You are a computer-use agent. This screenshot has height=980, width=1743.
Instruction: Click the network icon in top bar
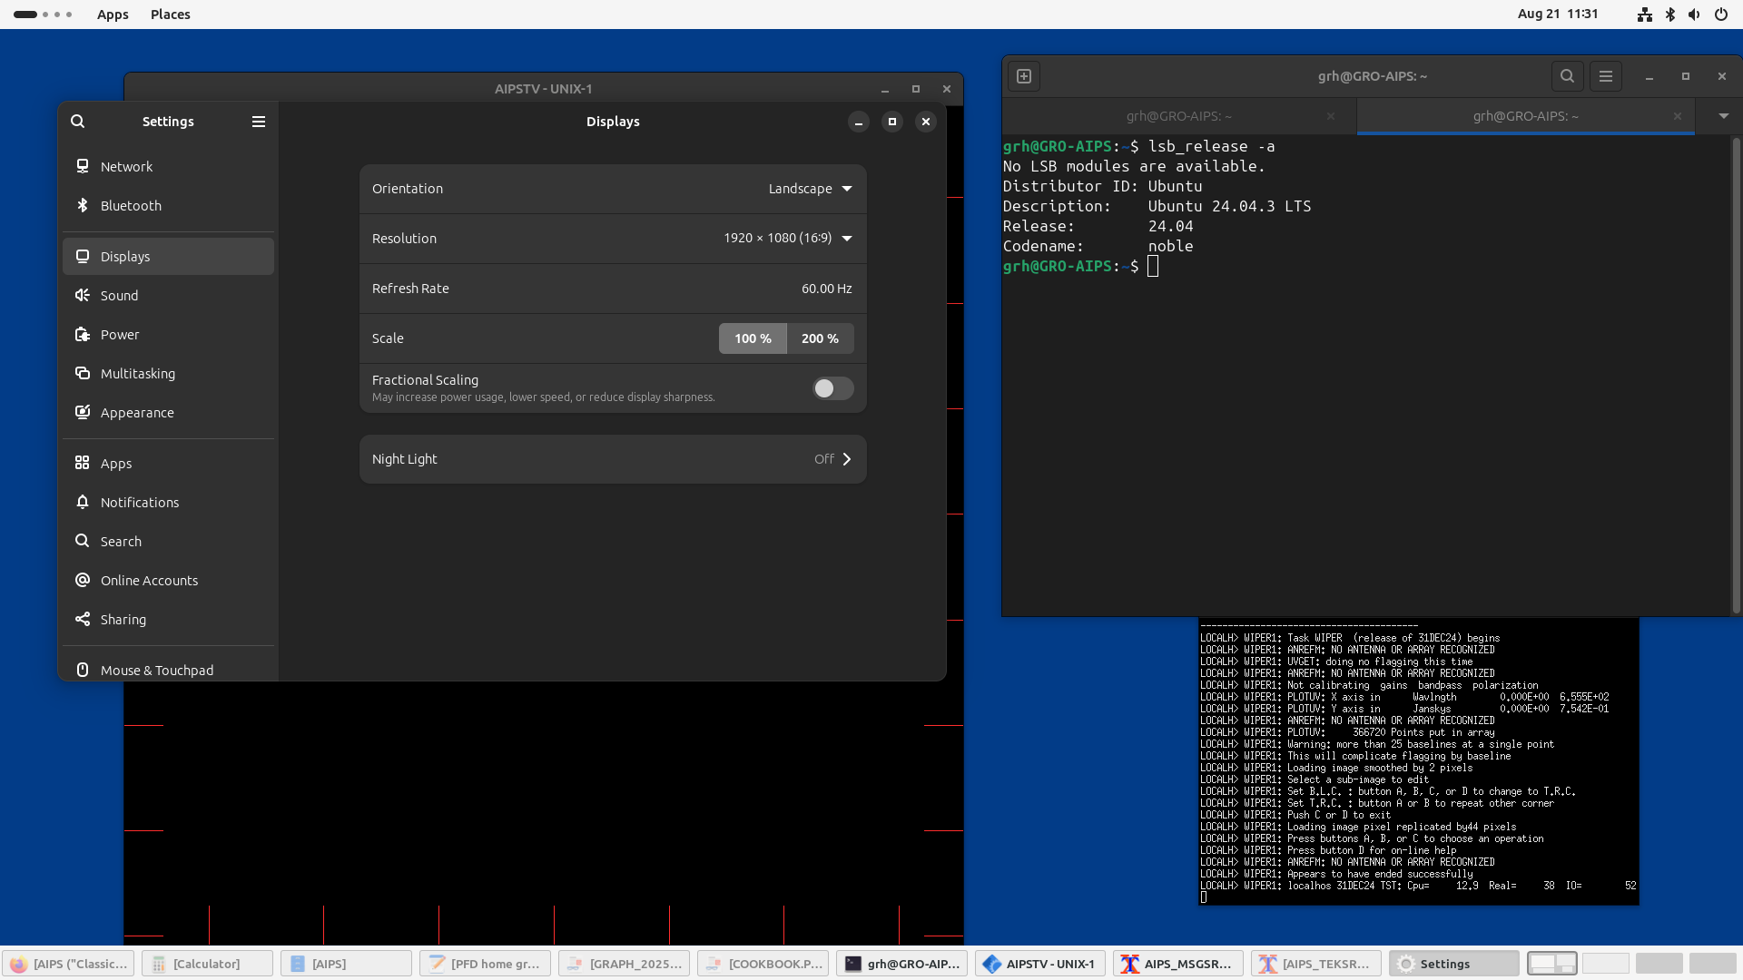click(1644, 15)
